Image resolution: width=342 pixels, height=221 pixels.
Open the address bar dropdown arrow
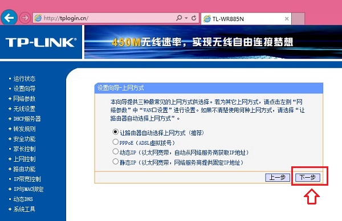[186, 18]
